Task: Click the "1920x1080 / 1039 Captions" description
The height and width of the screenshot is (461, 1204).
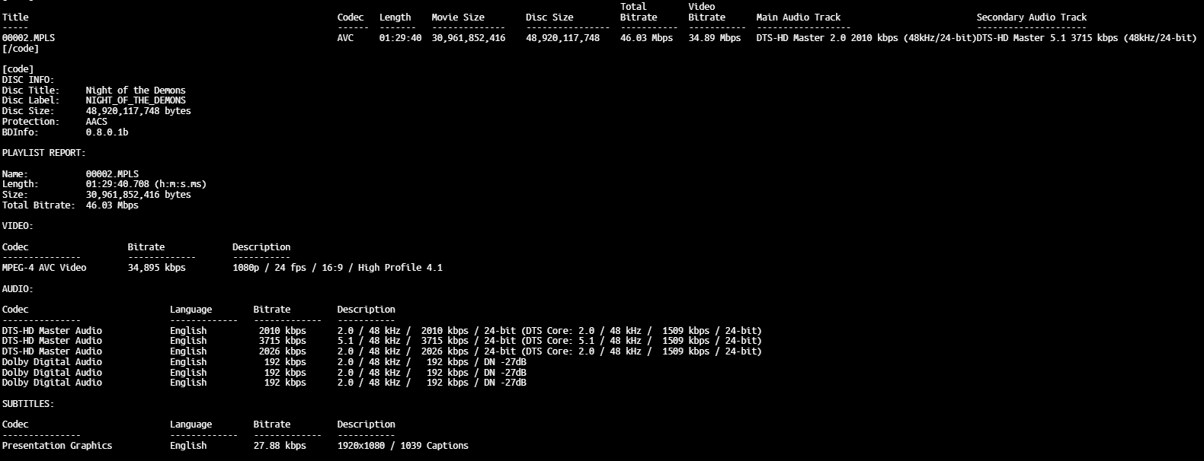Action: coord(402,446)
